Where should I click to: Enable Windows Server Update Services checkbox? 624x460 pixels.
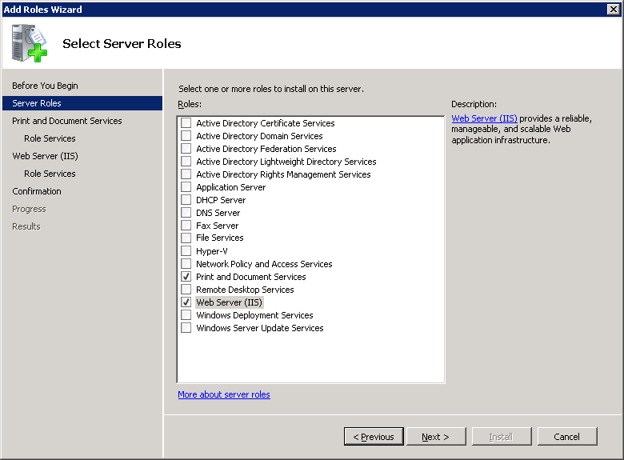click(186, 328)
